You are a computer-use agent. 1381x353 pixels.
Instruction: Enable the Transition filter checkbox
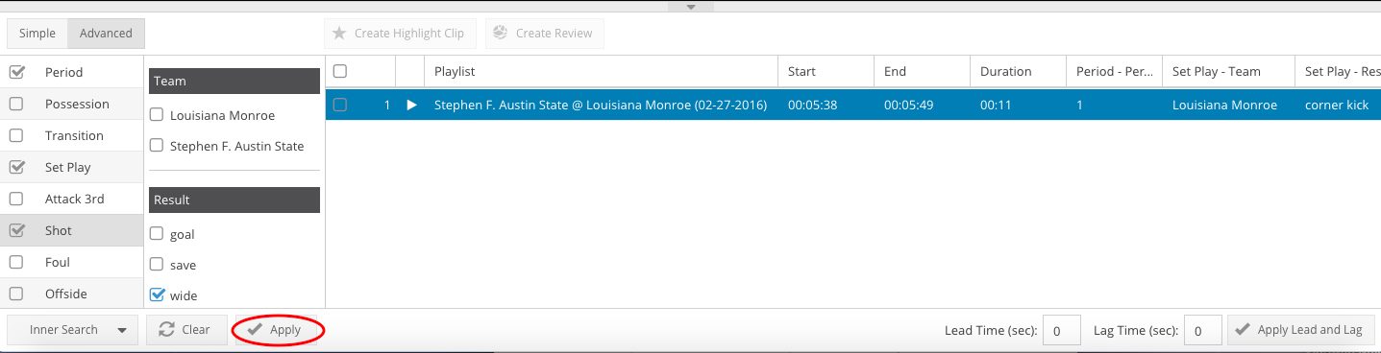point(16,135)
